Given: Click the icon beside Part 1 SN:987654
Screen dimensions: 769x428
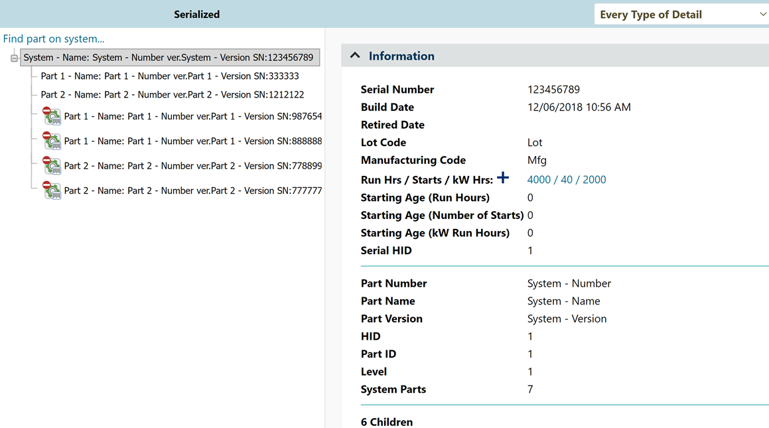Looking at the screenshot, I should pos(52,116).
